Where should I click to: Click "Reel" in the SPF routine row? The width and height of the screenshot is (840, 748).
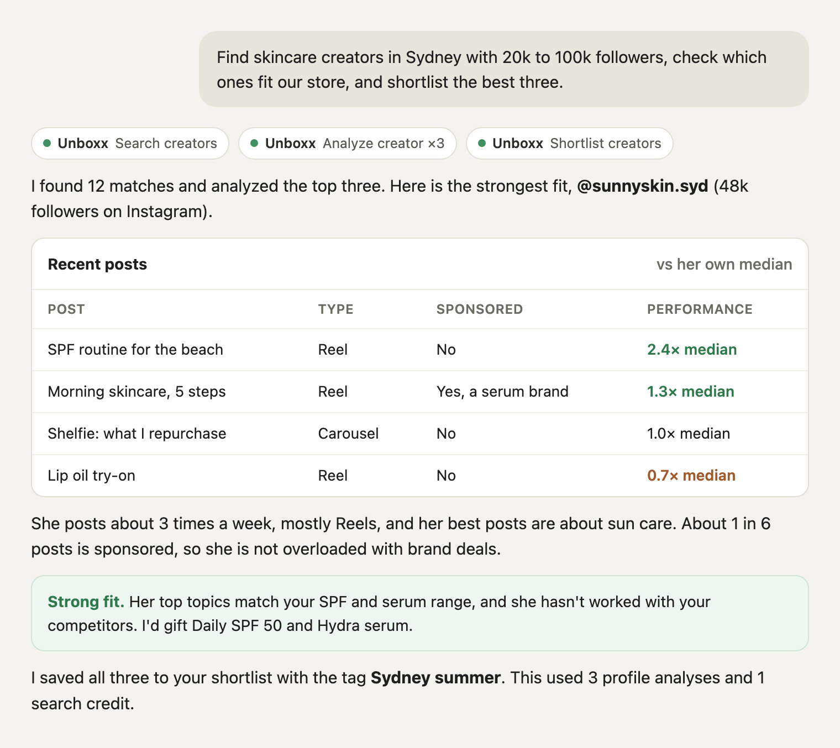pyautogui.click(x=333, y=350)
